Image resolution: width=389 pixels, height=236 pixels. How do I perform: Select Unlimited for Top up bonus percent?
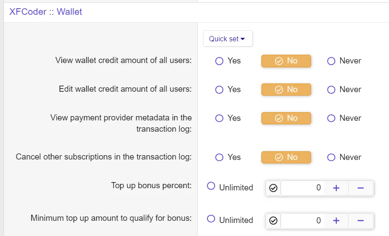(x=211, y=186)
